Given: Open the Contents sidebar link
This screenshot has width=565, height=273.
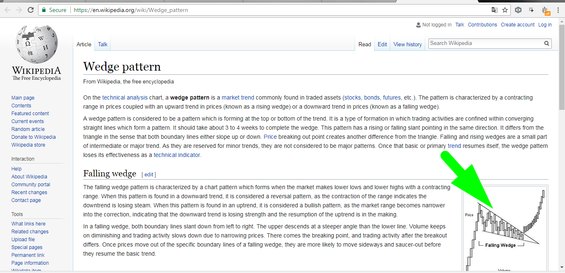Looking at the screenshot, I should tap(21, 106).
